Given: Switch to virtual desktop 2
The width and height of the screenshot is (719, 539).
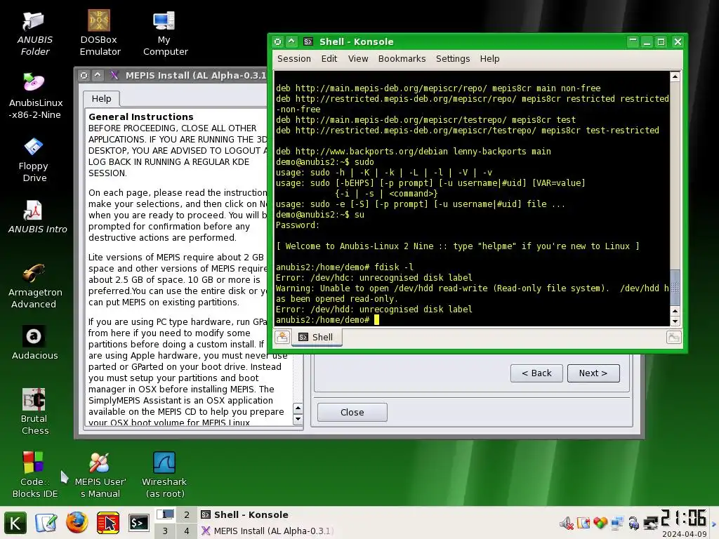Looking at the screenshot, I should [187, 514].
